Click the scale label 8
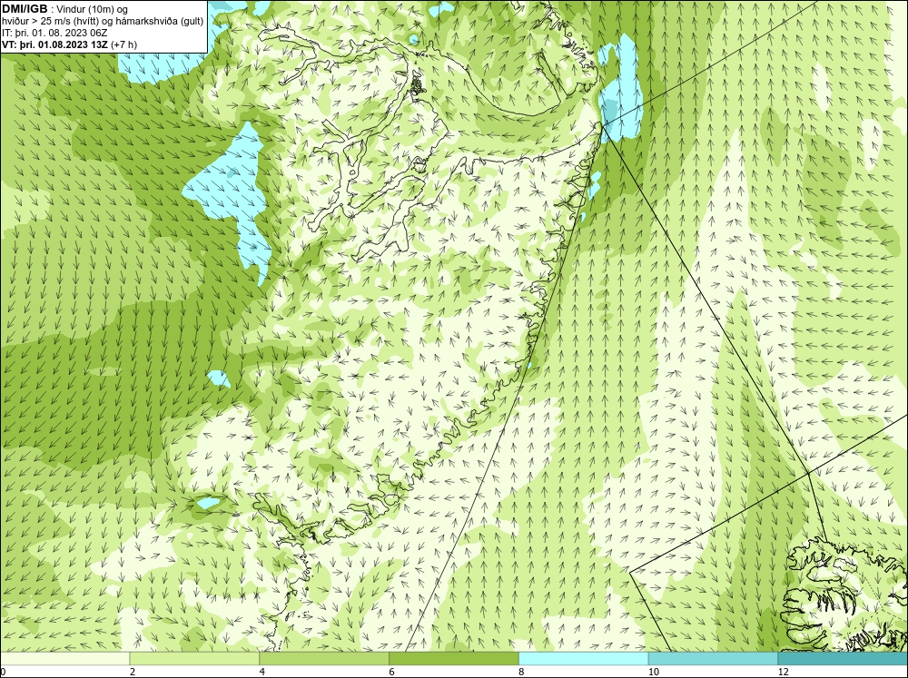The width and height of the screenshot is (908, 678). [522, 672]
